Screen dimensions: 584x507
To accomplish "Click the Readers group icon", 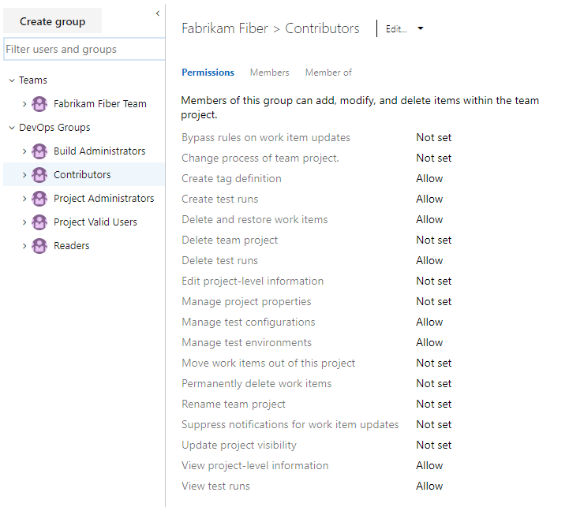I will click(39, 246).
